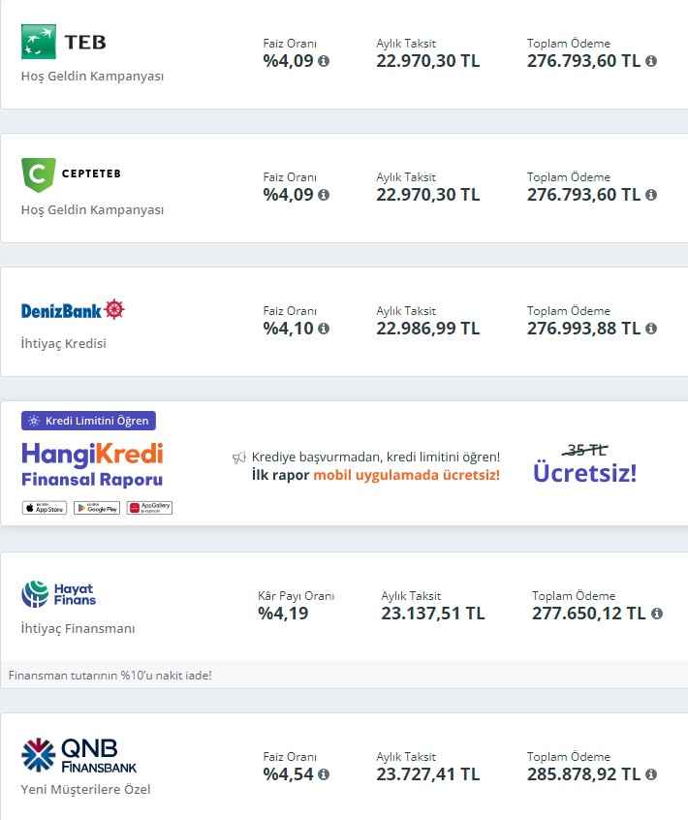
Task: Click the TEB bank logo
Action: click(64, 42)
